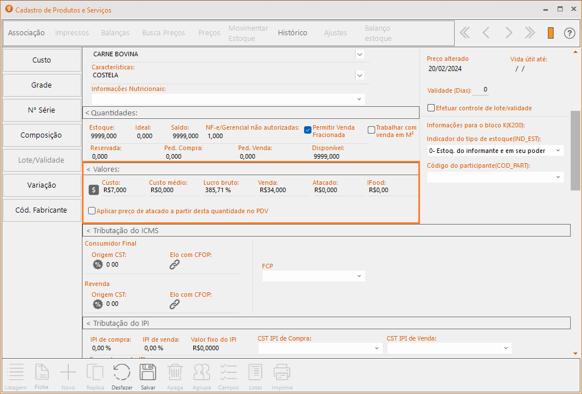Duplicate the record with Replica
The image size is (582, 394).
95,376
